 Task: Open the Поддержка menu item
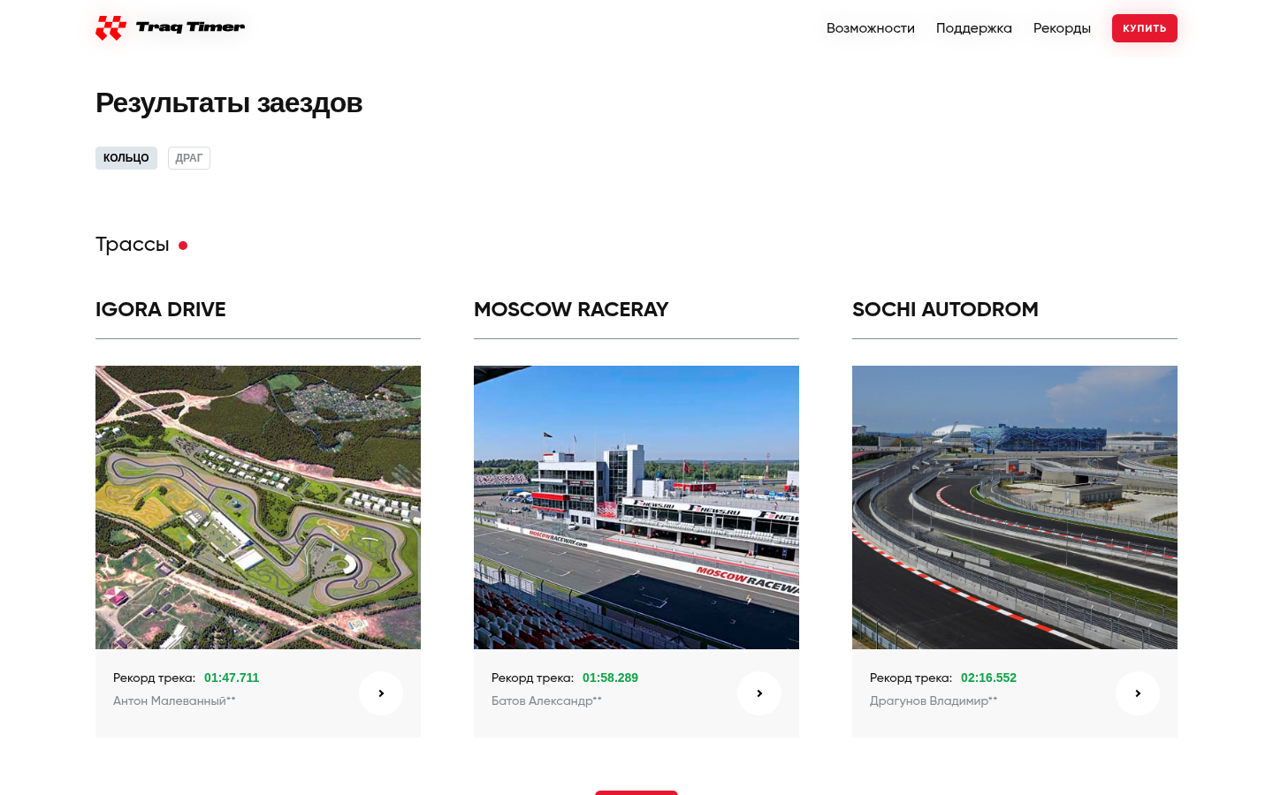974,28
